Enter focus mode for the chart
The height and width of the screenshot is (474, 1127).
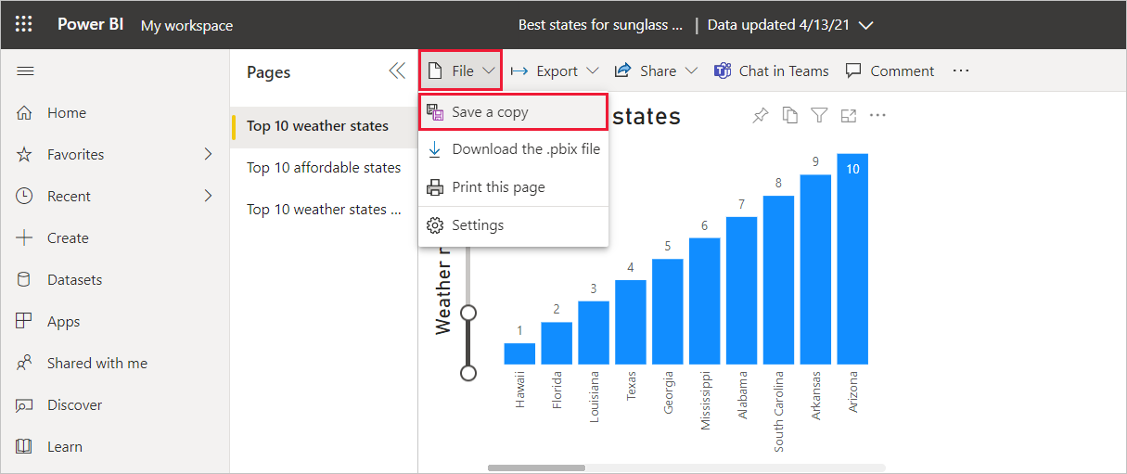point(848,115)
